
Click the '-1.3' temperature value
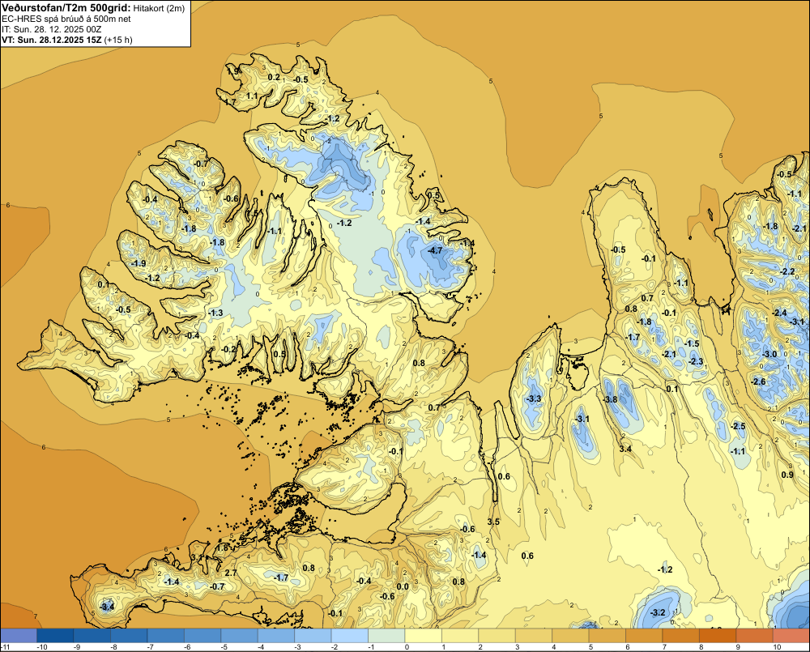tap(215, 313)
